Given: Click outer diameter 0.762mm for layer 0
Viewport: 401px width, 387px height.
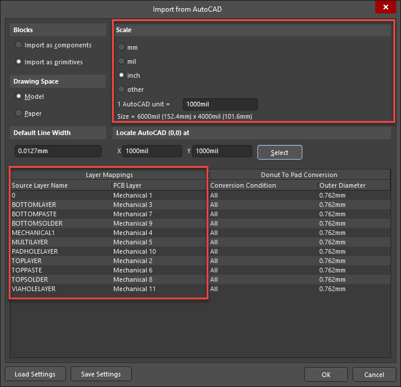Looking at the screenshot, I should [x=354, y=195].
